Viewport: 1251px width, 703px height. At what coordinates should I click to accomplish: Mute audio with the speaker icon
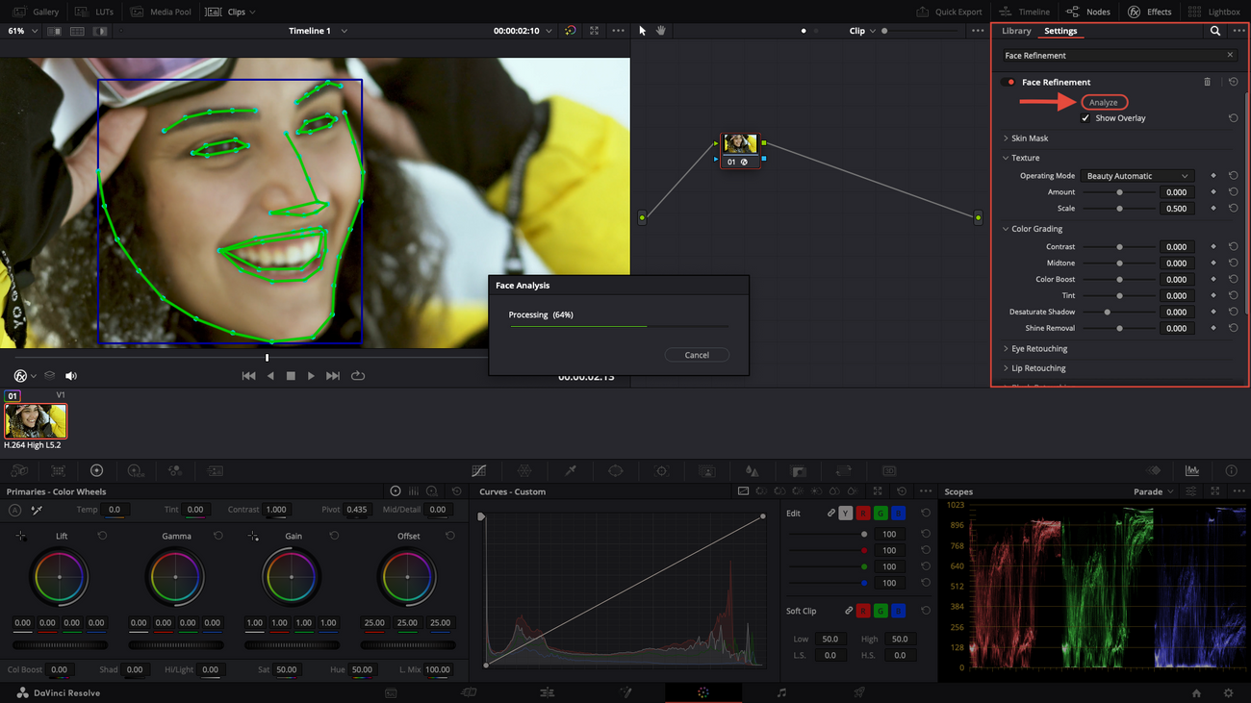(x=71, y=376)
